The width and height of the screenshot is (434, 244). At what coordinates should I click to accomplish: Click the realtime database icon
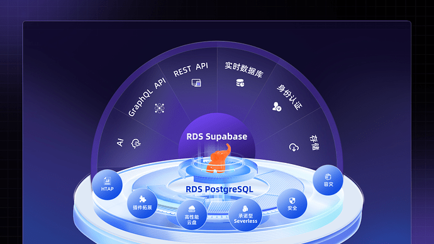click(x=240, y=83)
